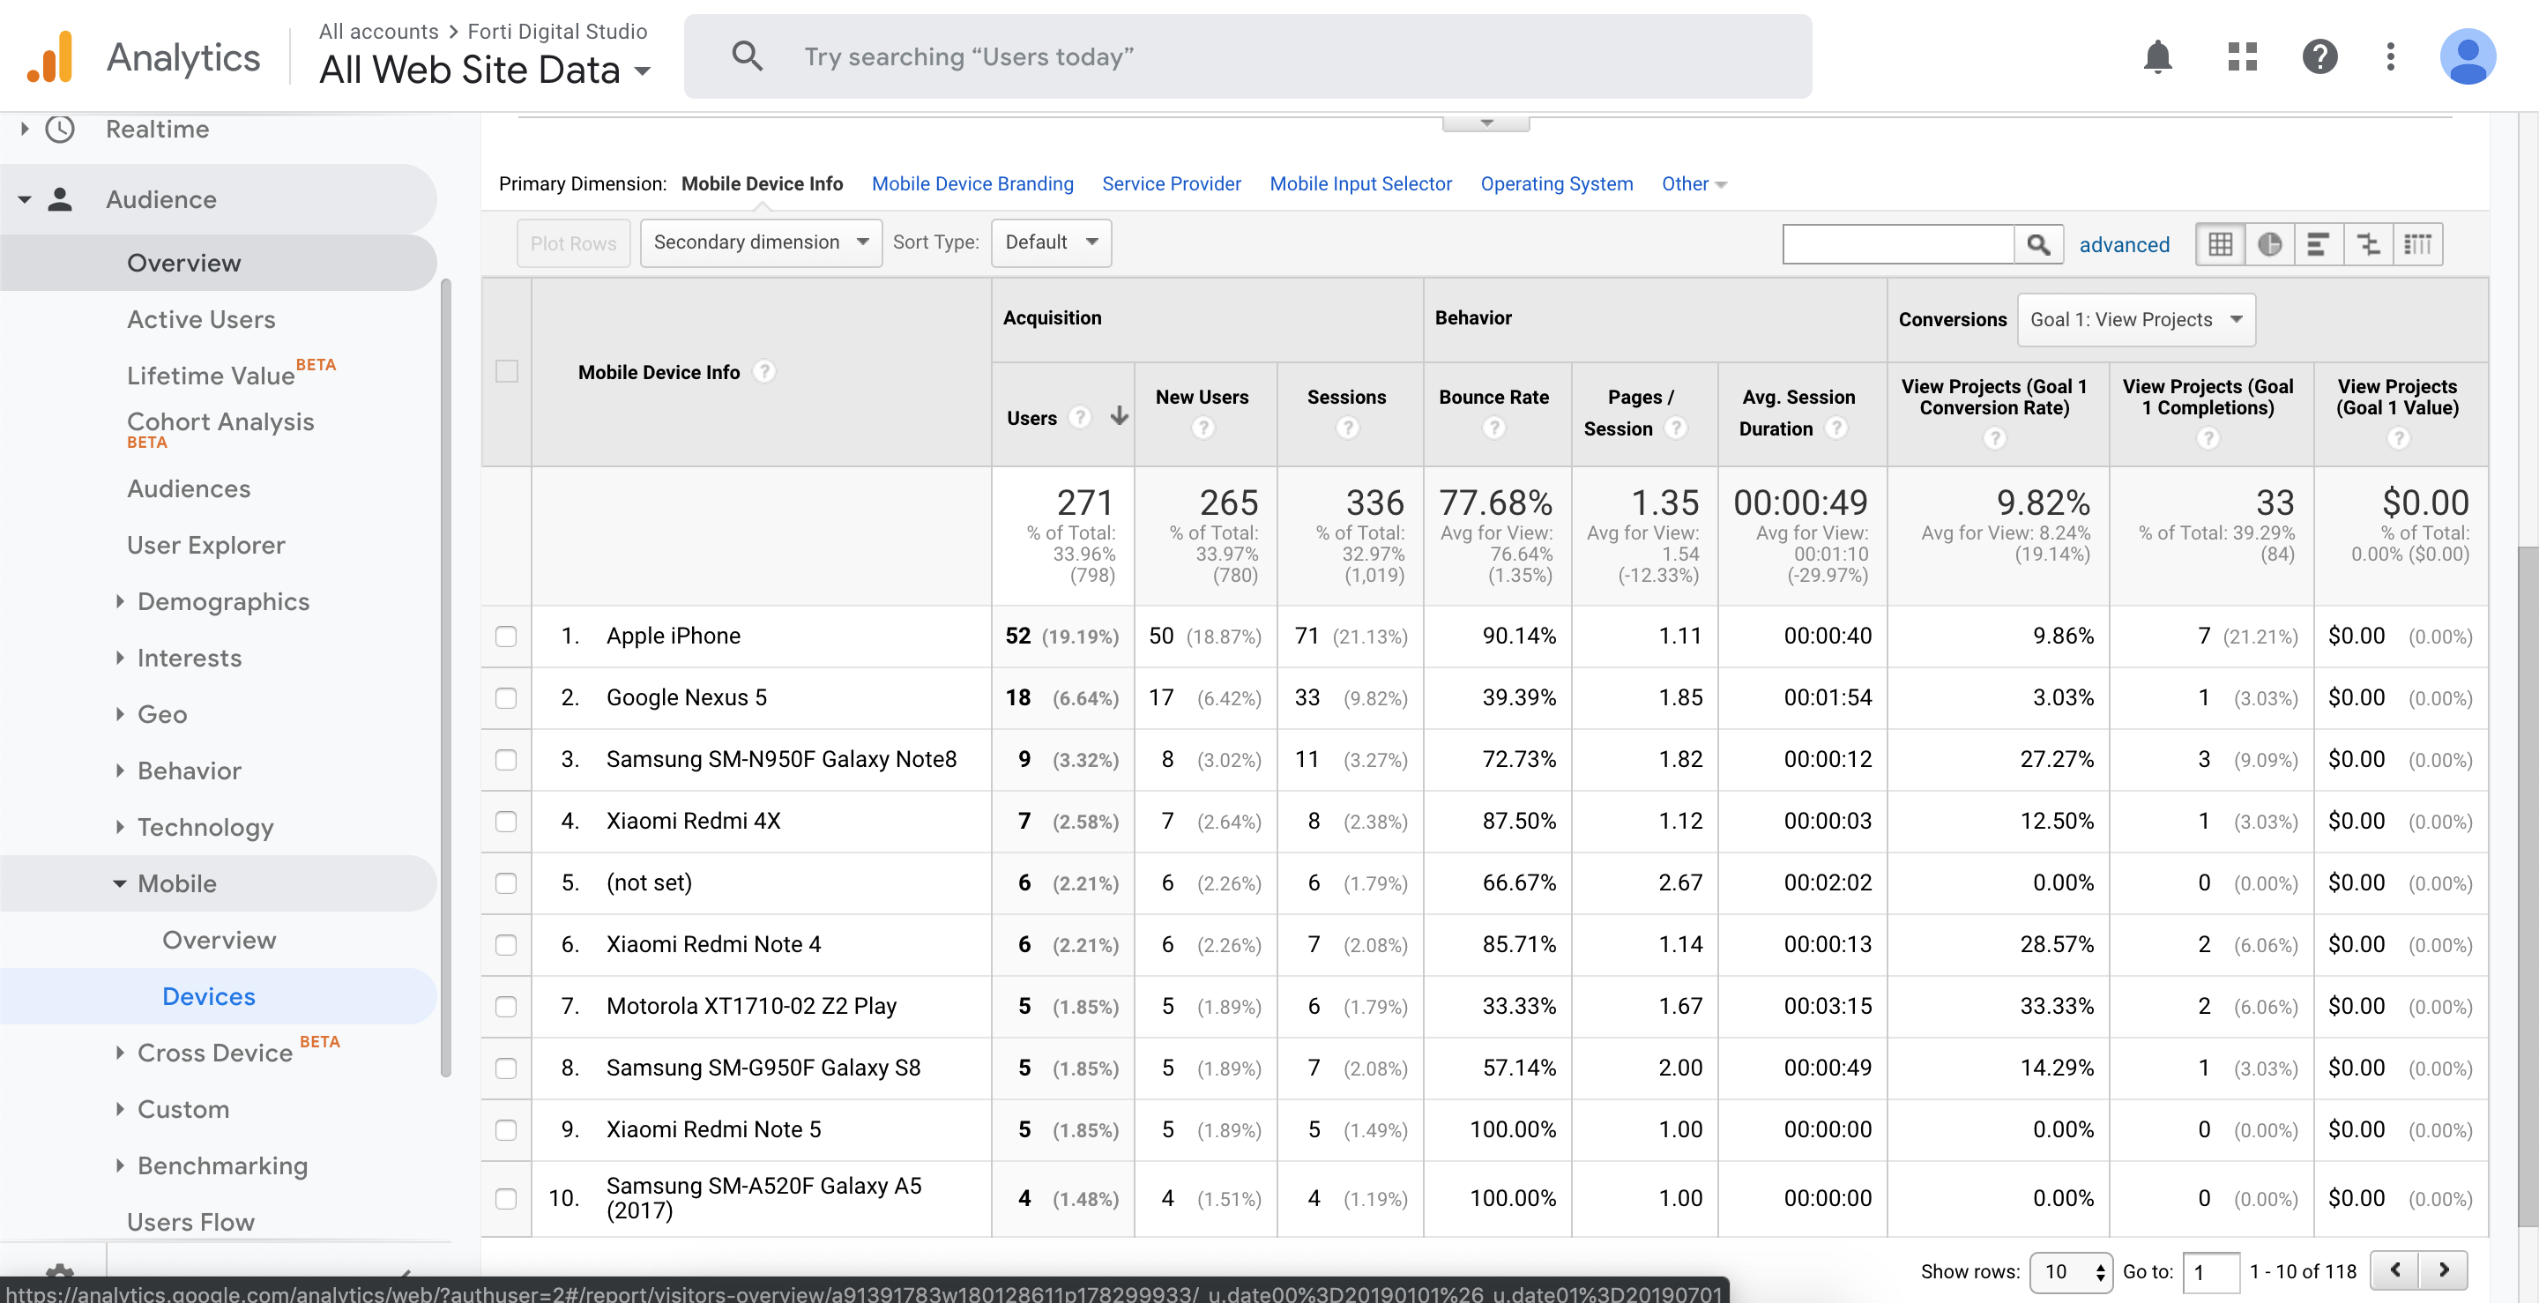Open Audiences report

click(x=189, y=489)
